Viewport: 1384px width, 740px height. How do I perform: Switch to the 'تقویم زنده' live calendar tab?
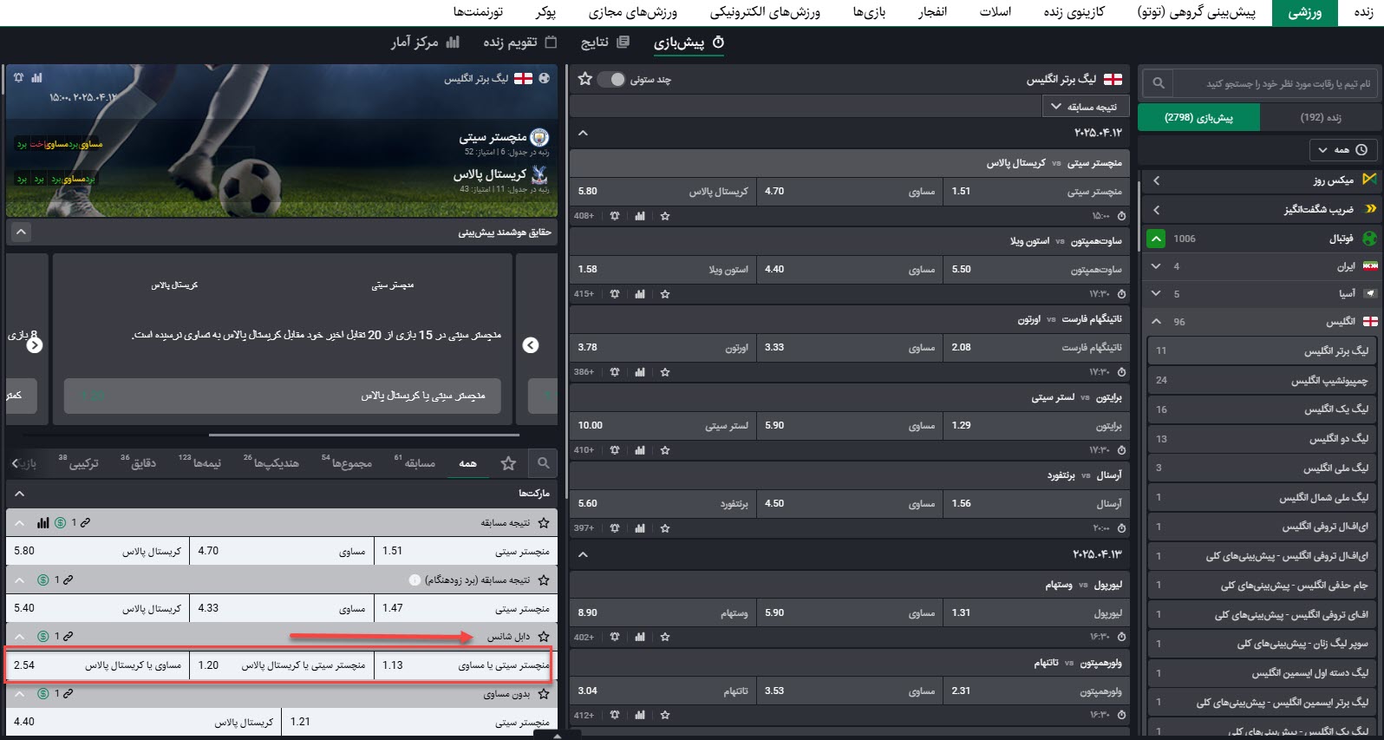(x=520, y=43)
